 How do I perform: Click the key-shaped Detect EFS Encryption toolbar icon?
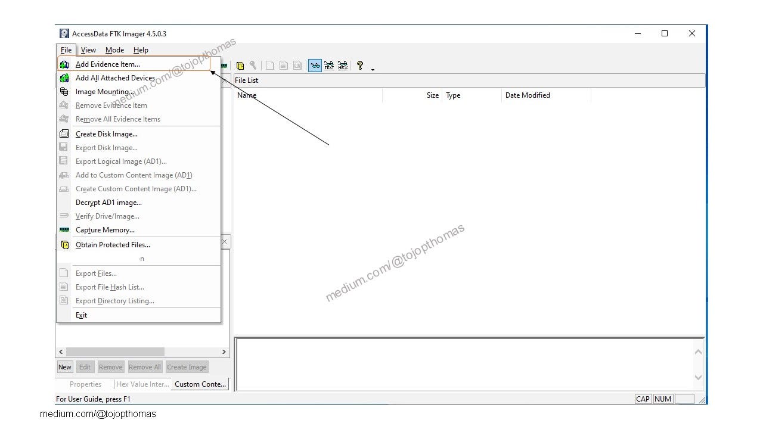coord(253,66)
